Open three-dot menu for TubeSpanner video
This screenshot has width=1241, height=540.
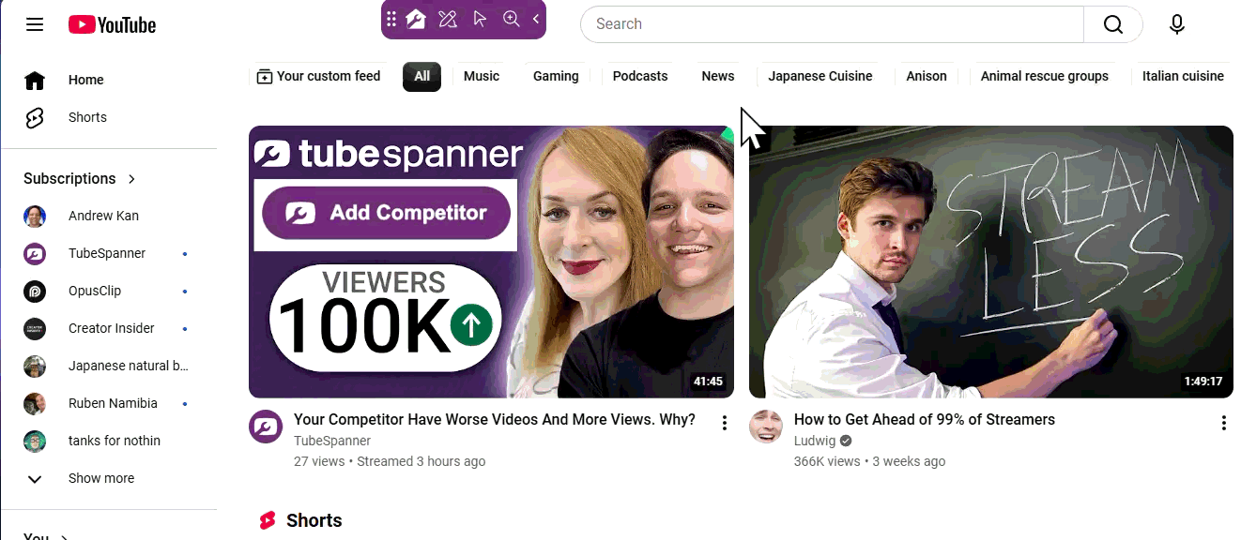[x=724, y=423]
